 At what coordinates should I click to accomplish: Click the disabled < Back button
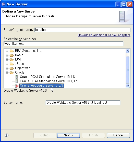click(x=45, y=135)
